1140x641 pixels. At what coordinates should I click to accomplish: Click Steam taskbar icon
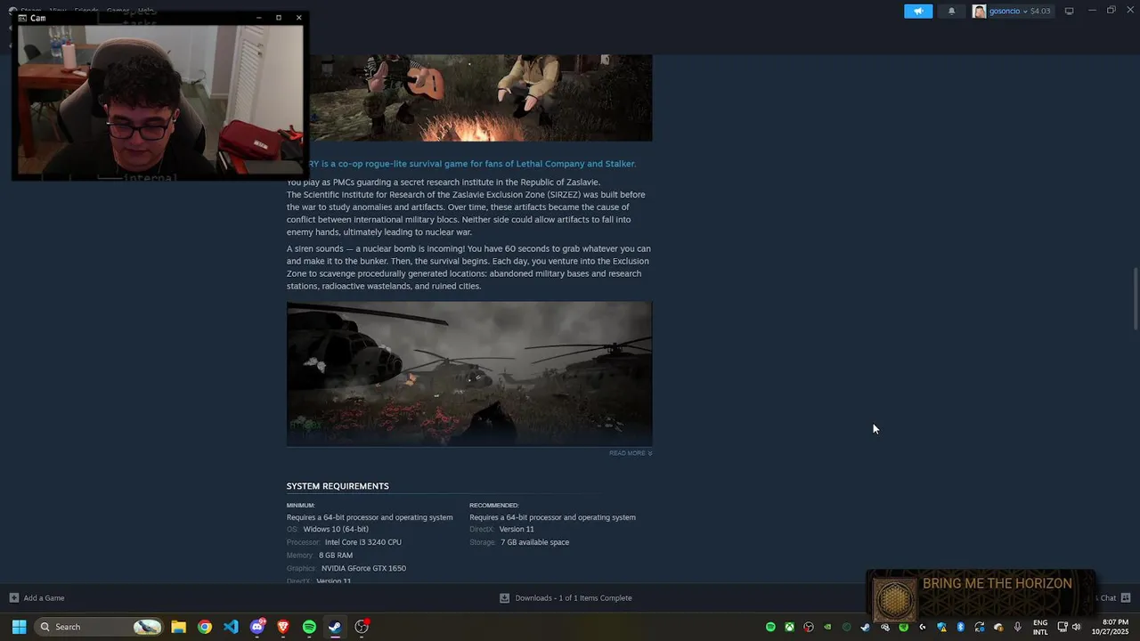tap(335, 627)
